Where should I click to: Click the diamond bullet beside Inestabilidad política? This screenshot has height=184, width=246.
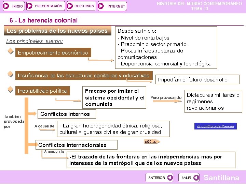coord(11,90)
